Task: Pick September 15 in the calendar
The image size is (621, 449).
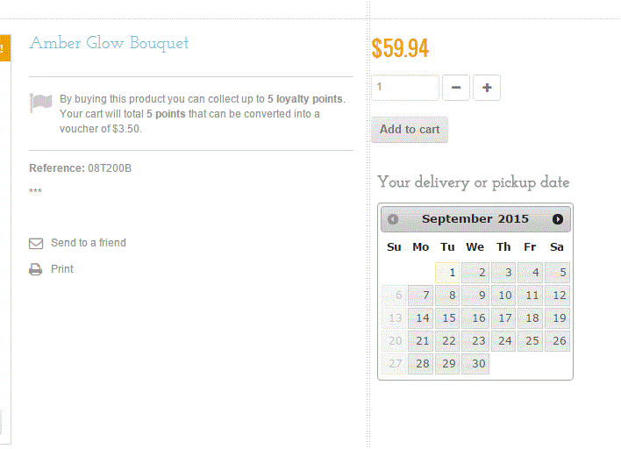Action: coord(448,318)
